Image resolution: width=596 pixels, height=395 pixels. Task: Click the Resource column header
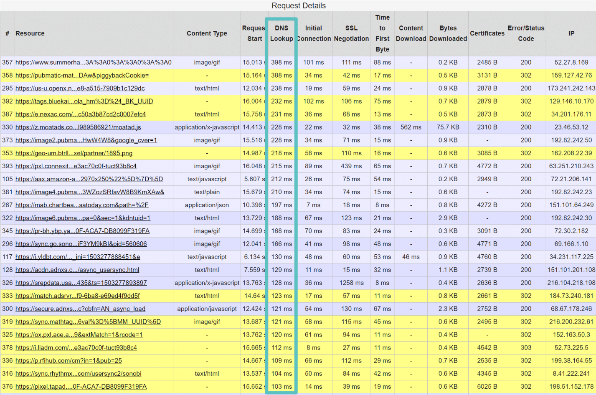click(30, 33)
